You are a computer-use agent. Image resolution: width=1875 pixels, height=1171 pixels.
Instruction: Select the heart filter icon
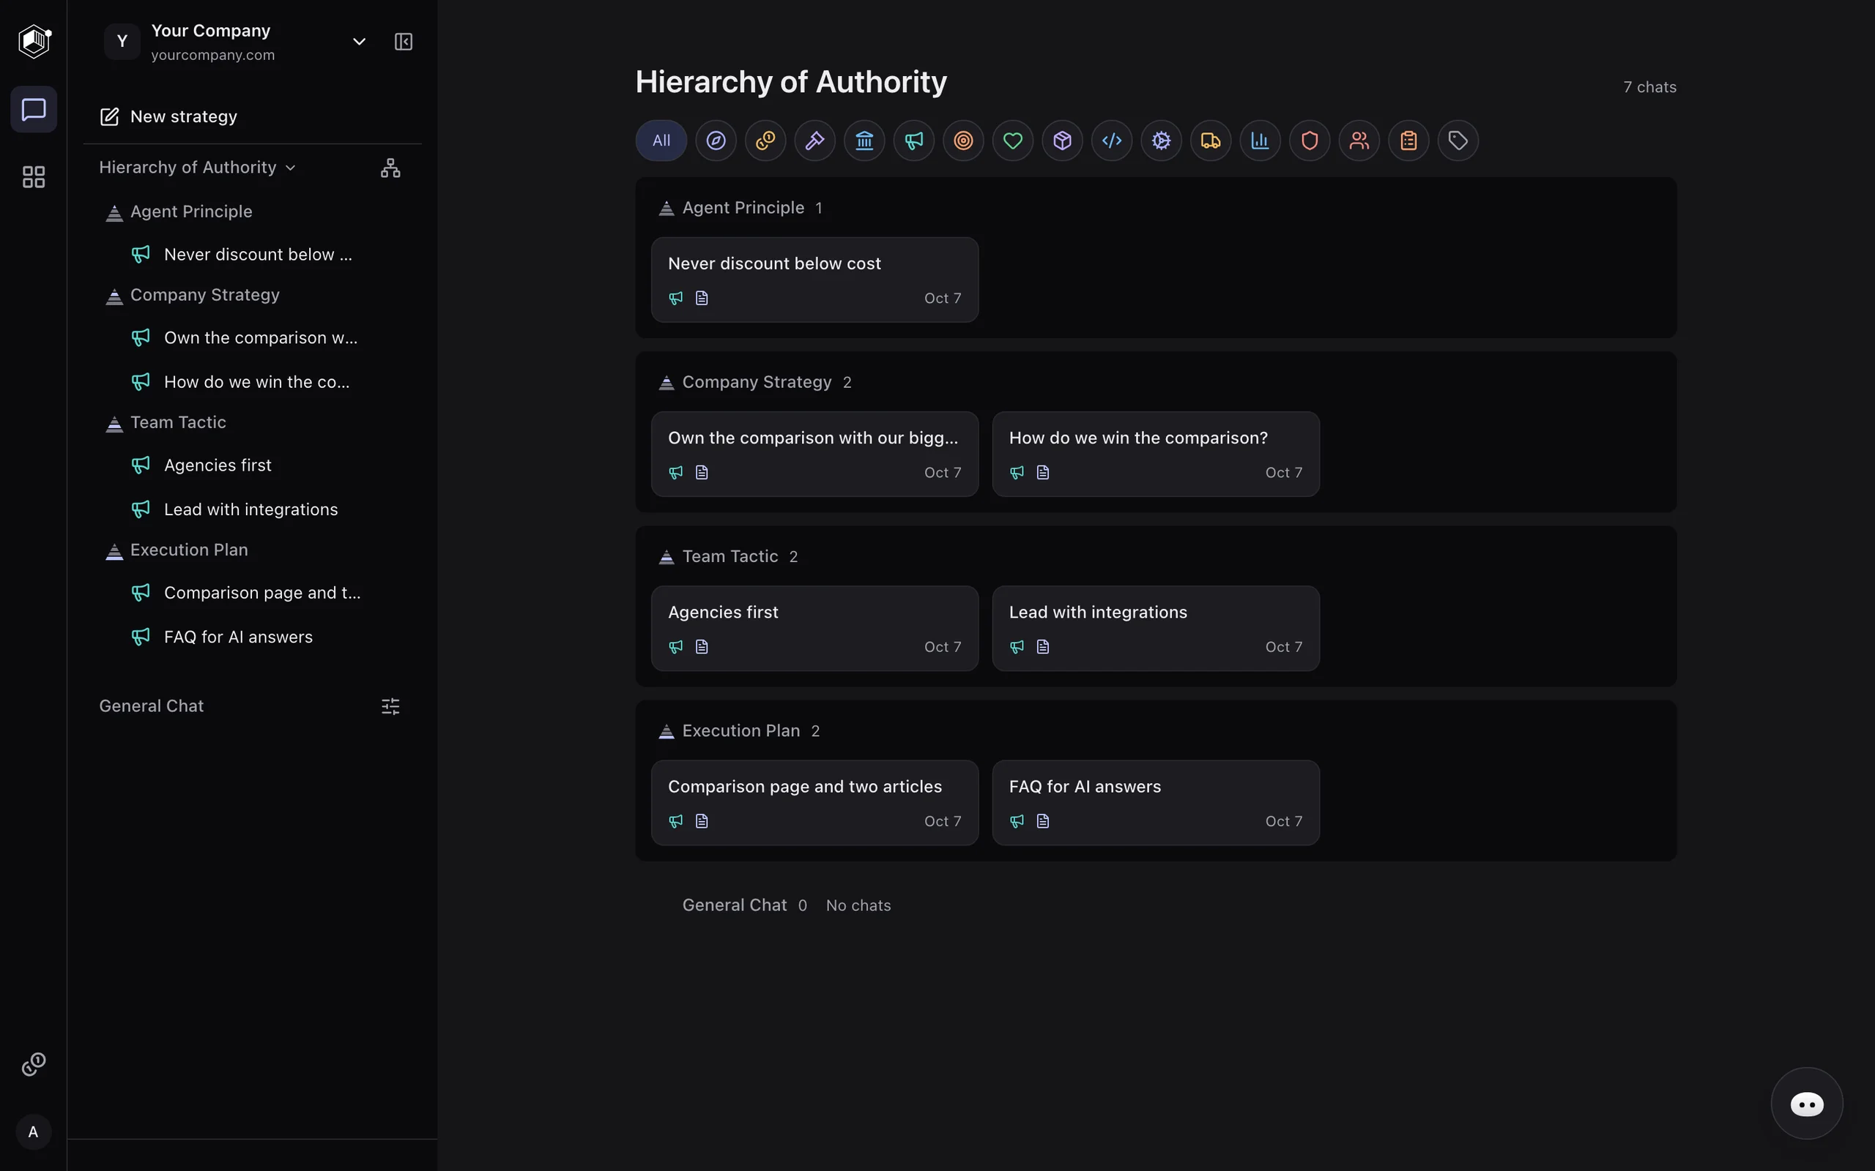(1014, 141)
